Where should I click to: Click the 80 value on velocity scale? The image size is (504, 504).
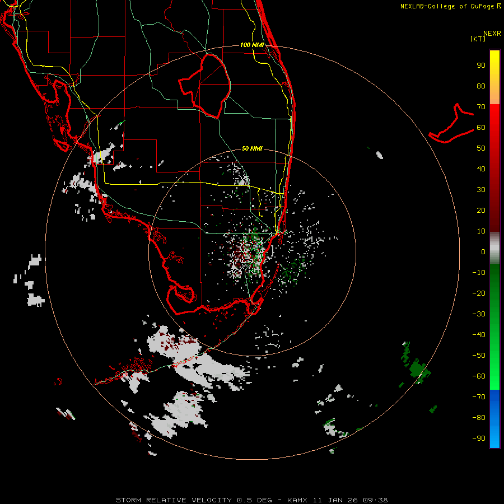[481, 86]
